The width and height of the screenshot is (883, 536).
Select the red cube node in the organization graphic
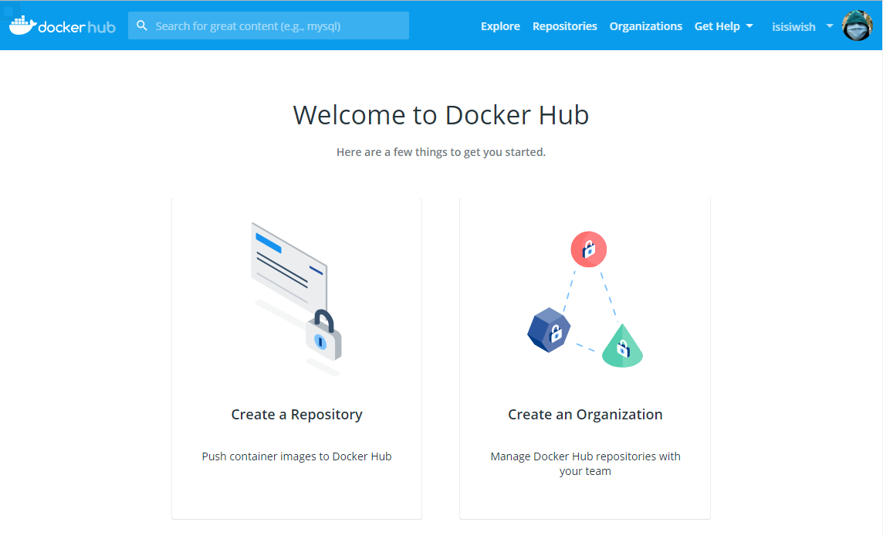coord(588,249)
